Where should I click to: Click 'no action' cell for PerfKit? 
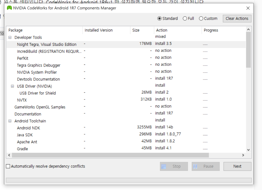pyautogui.click(x=163, y=58)
